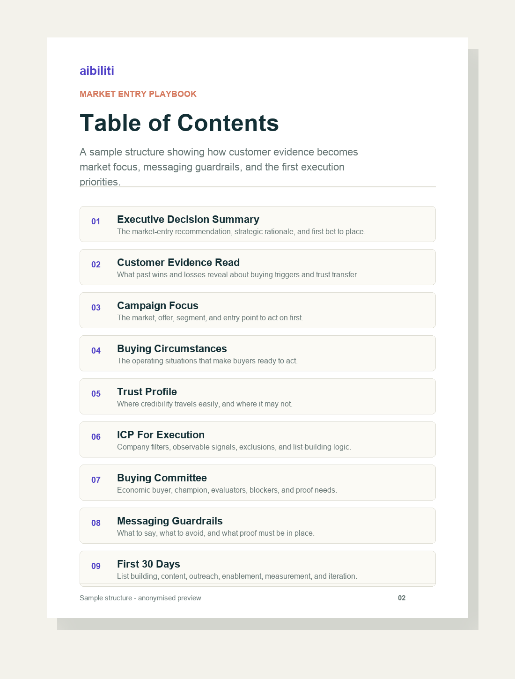Select 'The operating situations' description line
The image size is (515, 679).
(x=207, y=361)
